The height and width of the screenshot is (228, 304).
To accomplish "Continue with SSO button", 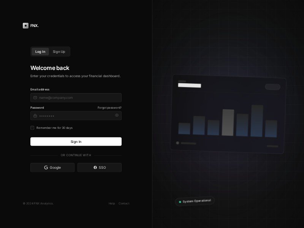I will pos(100,168).
